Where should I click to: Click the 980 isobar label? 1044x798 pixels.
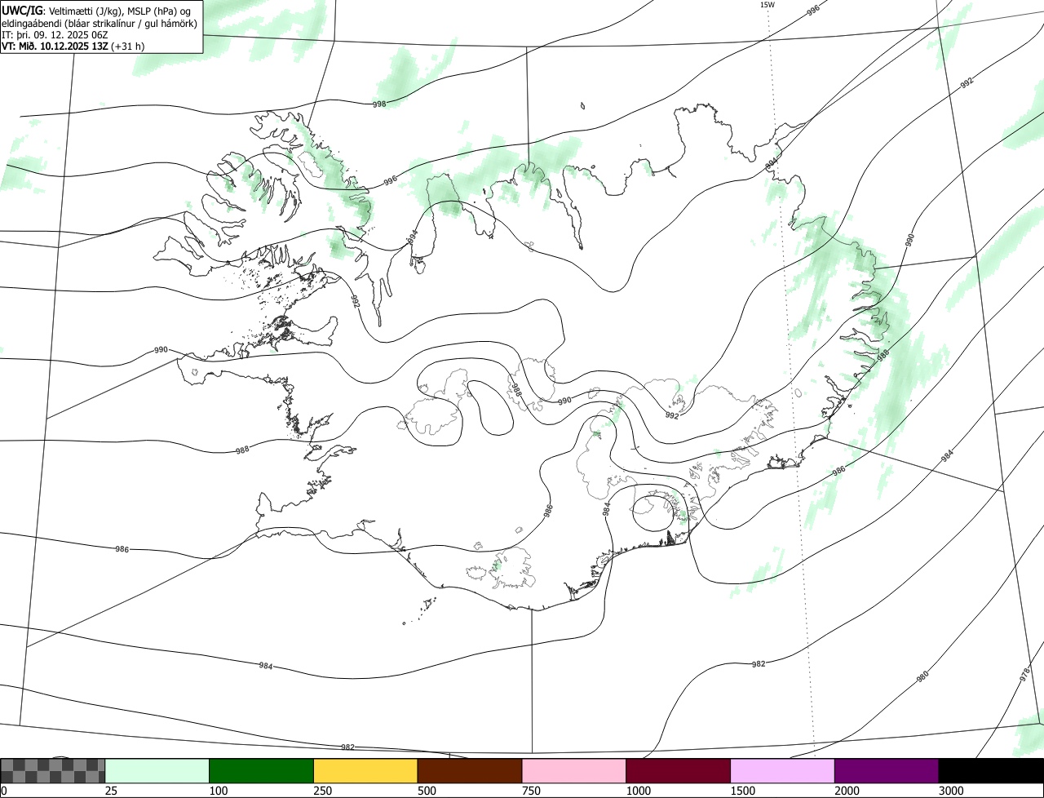(x=922, y=676)
